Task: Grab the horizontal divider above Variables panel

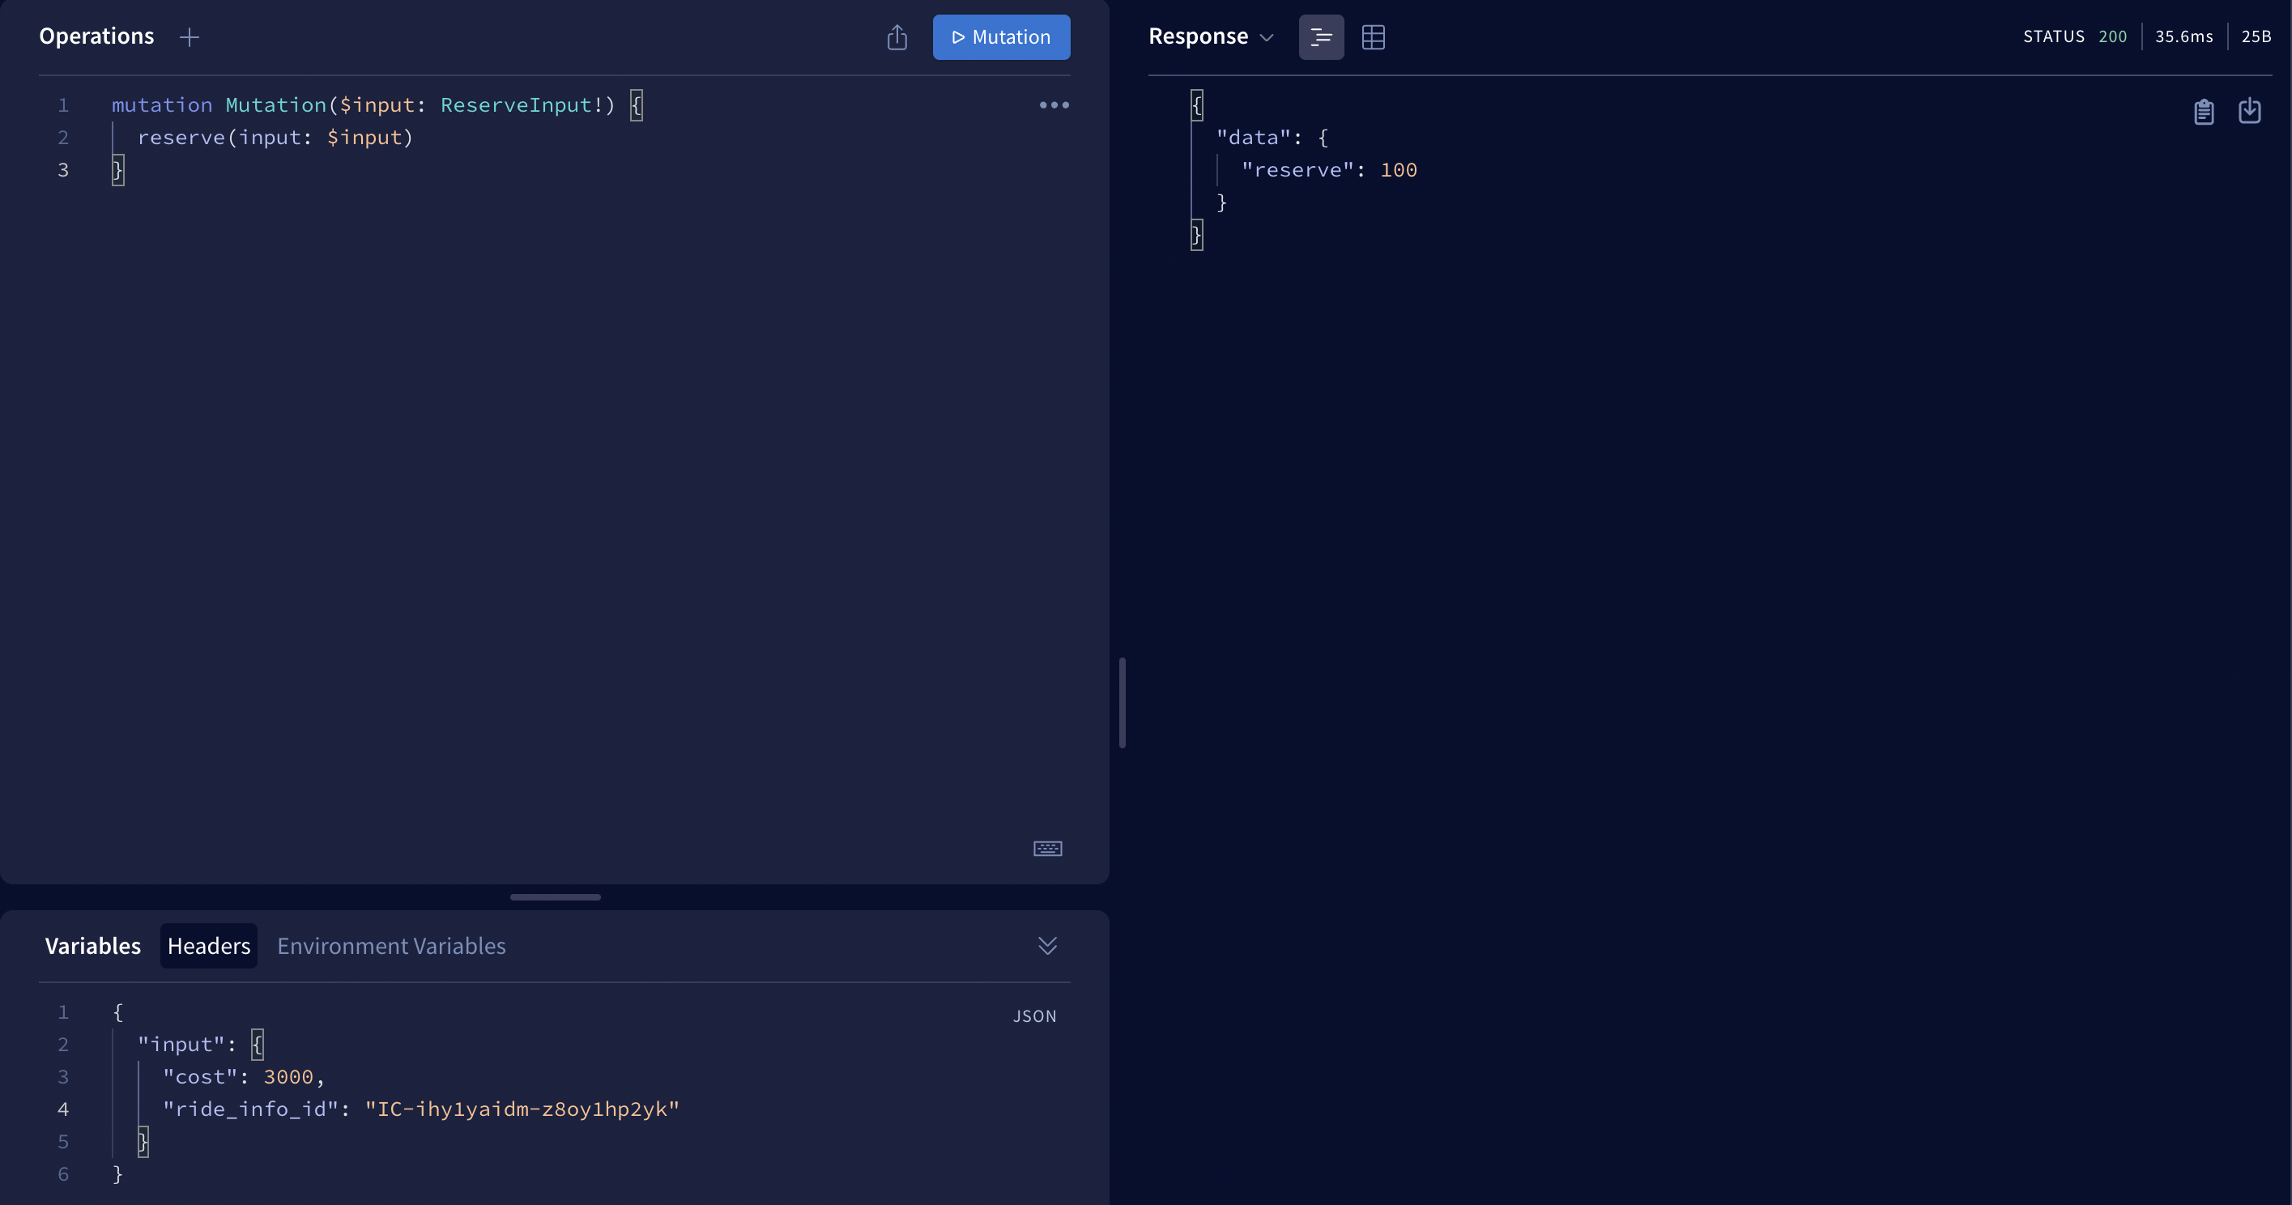Action: point(556,897)
